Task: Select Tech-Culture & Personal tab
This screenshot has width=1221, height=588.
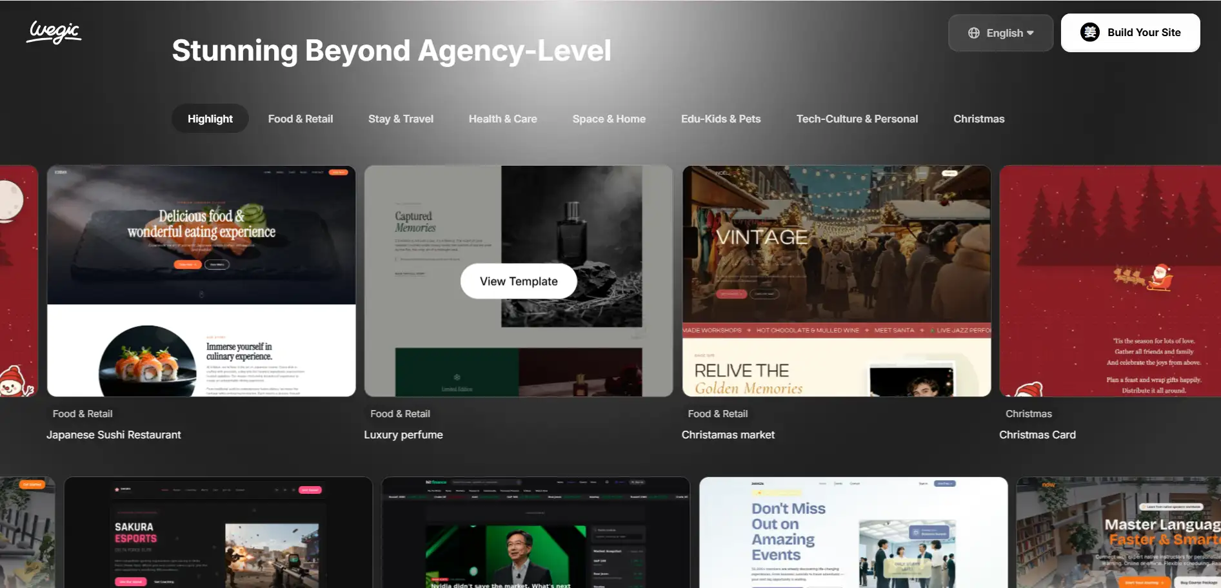Action: click(857, 119)
